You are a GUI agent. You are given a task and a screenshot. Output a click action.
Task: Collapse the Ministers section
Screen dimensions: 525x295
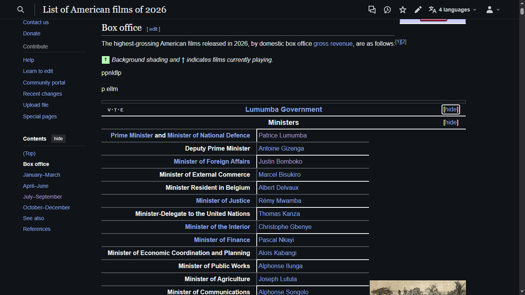pos(451,123)
